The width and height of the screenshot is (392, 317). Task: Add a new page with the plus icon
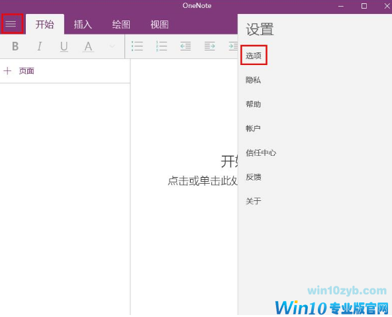(x=7, y=71)
